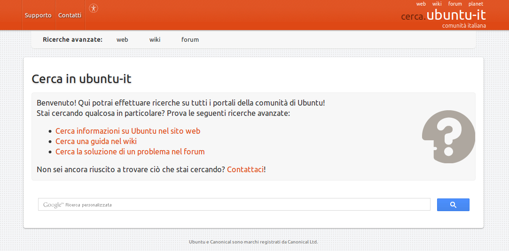Click 'comunità italiana' tagline text

pos(464,26)
